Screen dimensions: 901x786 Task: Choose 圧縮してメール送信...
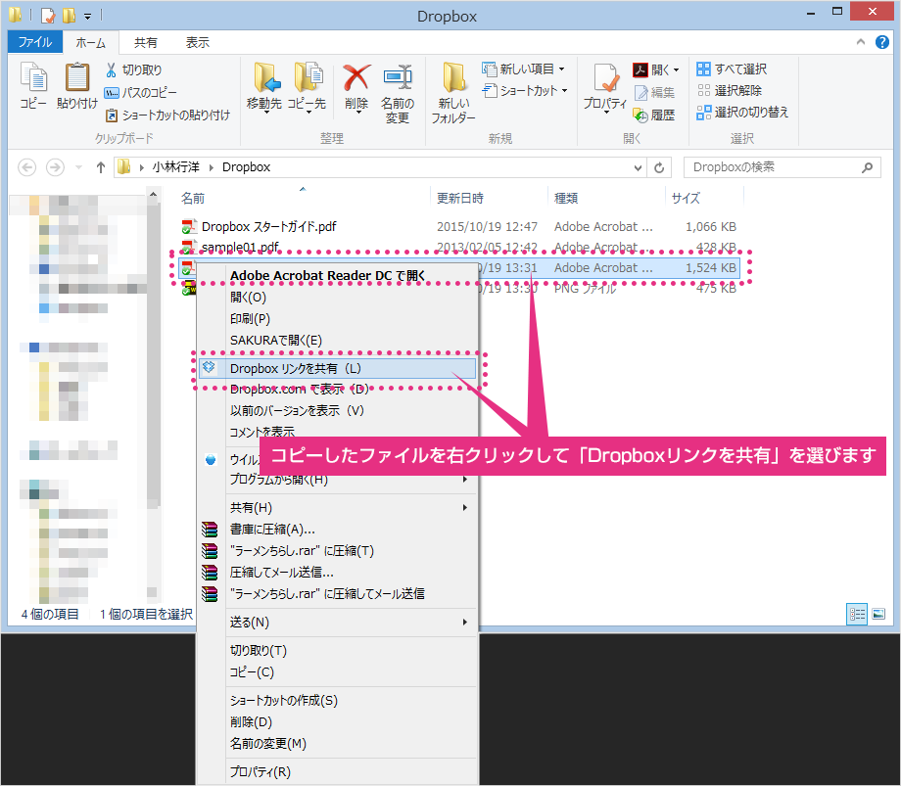click(x=337, y=573)
